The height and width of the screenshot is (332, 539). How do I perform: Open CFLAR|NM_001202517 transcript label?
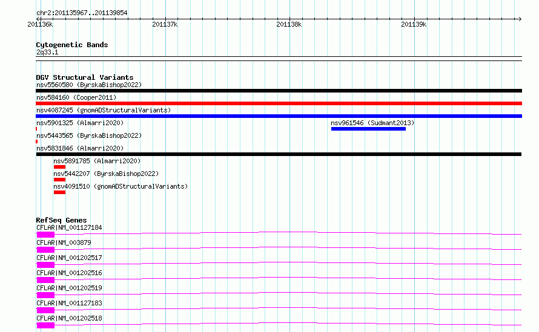[69, 258]
